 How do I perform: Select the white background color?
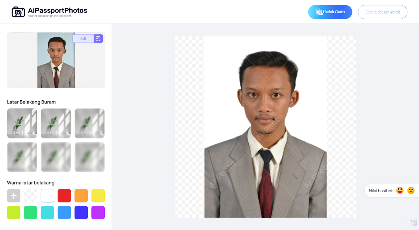pos(47,196)
